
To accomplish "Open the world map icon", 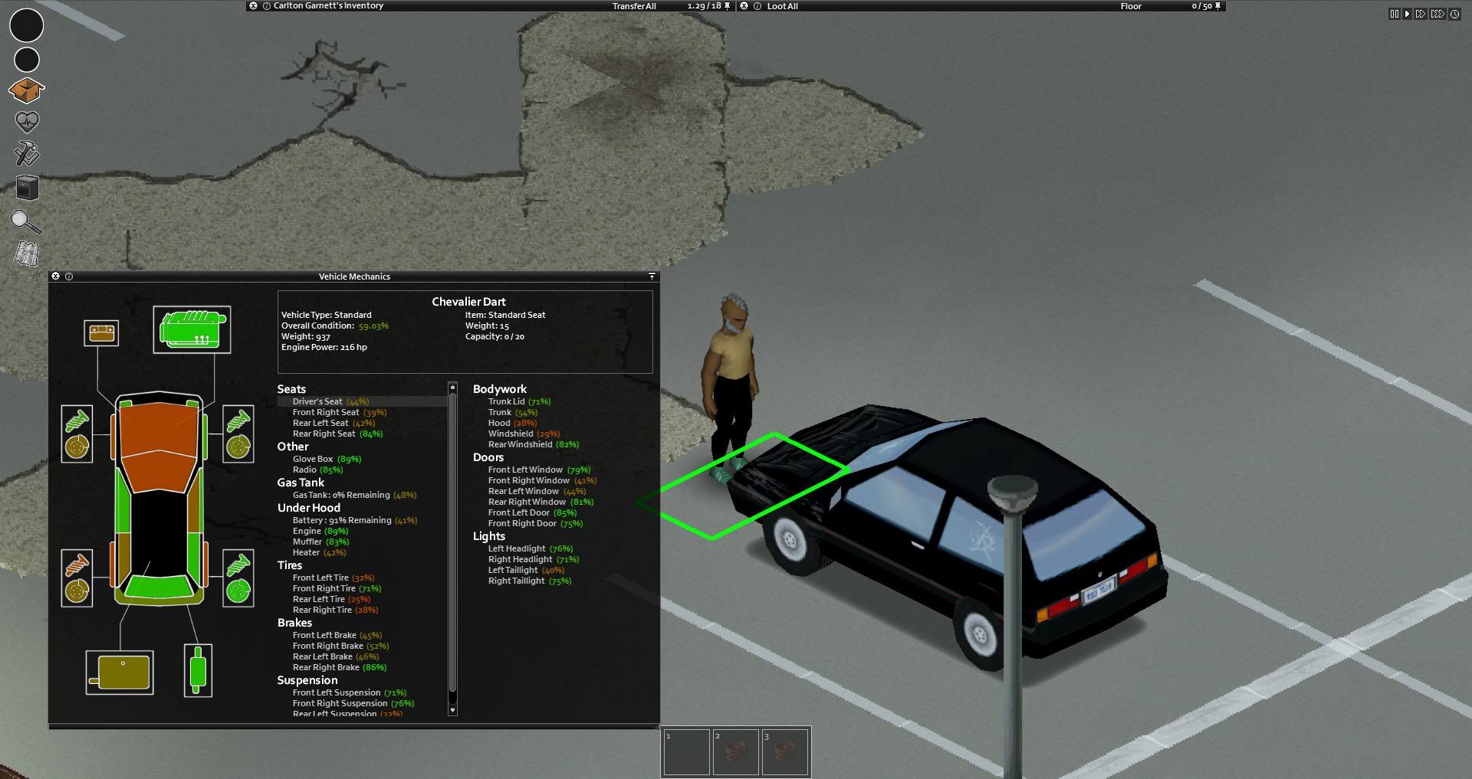I will click(x=27, y=254).
